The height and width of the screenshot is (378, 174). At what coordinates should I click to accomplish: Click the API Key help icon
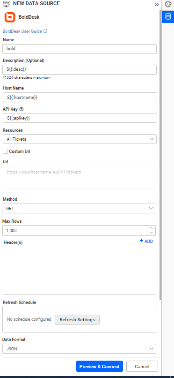coord(22,109)
